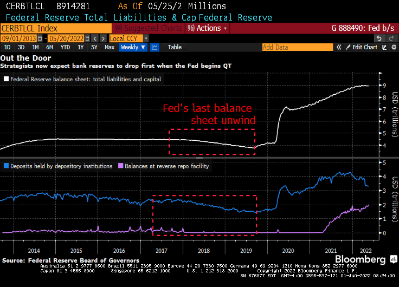Open the end date calendar picker
This screenshot has height=287, width=399.
pos(87,38)
